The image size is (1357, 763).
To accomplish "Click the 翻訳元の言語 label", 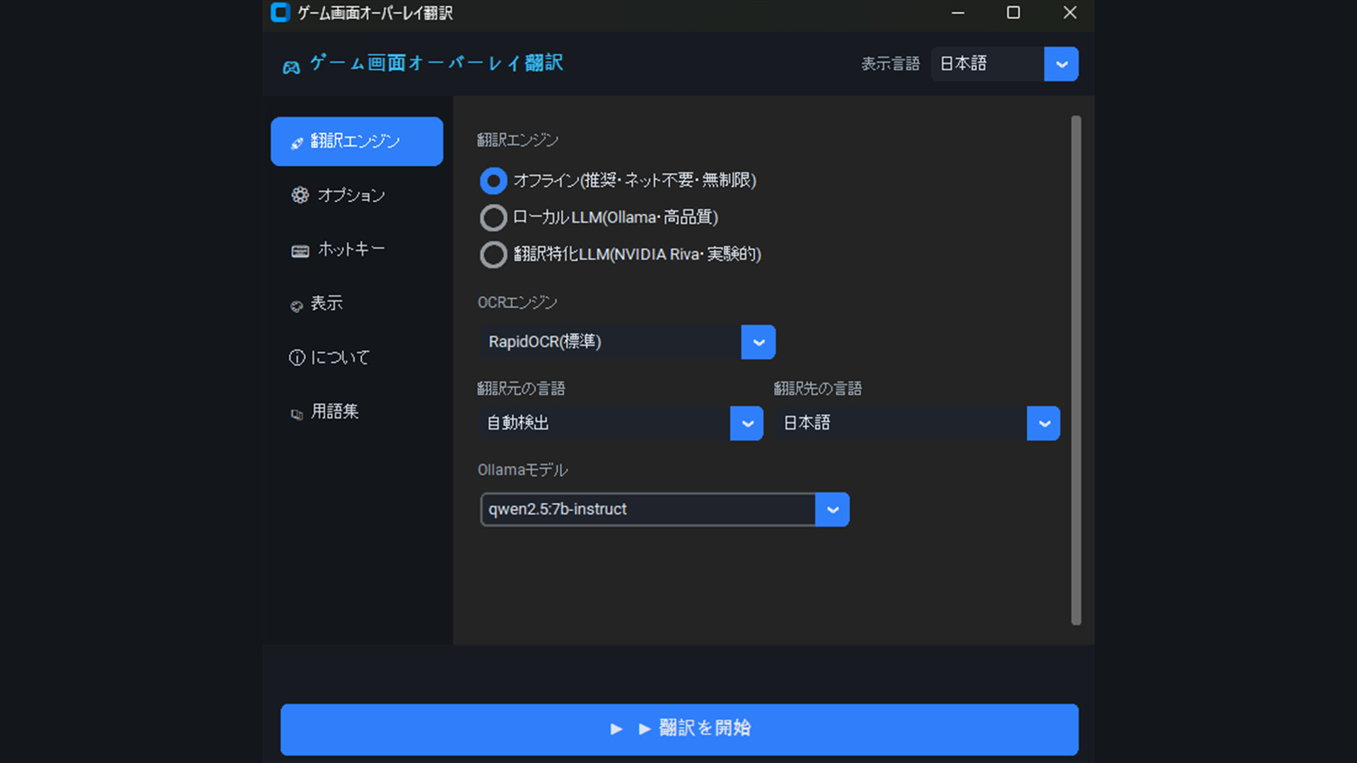I will point(521,389).
